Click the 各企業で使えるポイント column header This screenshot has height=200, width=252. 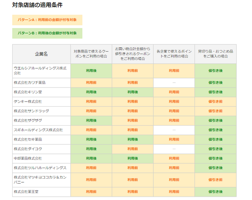pos(174,54)
